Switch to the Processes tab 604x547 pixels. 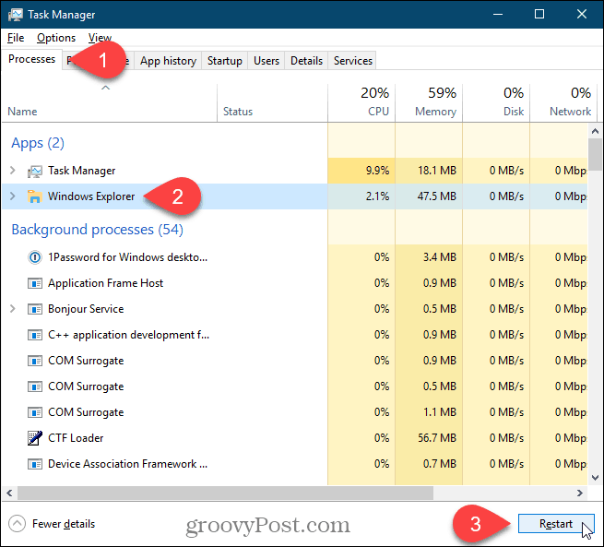coord(31,59)
